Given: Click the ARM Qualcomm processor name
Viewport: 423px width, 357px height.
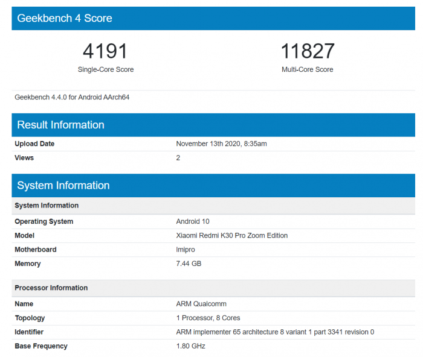Looking at the screenshot, I should 201,304.
